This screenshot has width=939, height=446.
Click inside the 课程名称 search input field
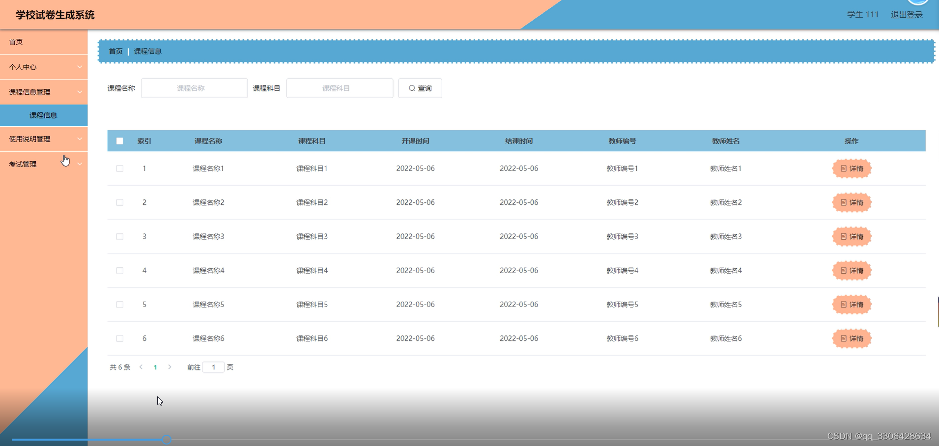(x=194, y=88)
